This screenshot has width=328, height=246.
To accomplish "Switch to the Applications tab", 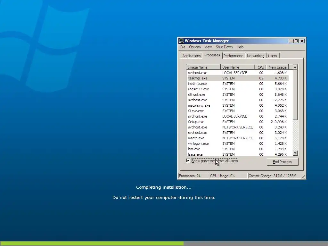I will tap(192, 56).
